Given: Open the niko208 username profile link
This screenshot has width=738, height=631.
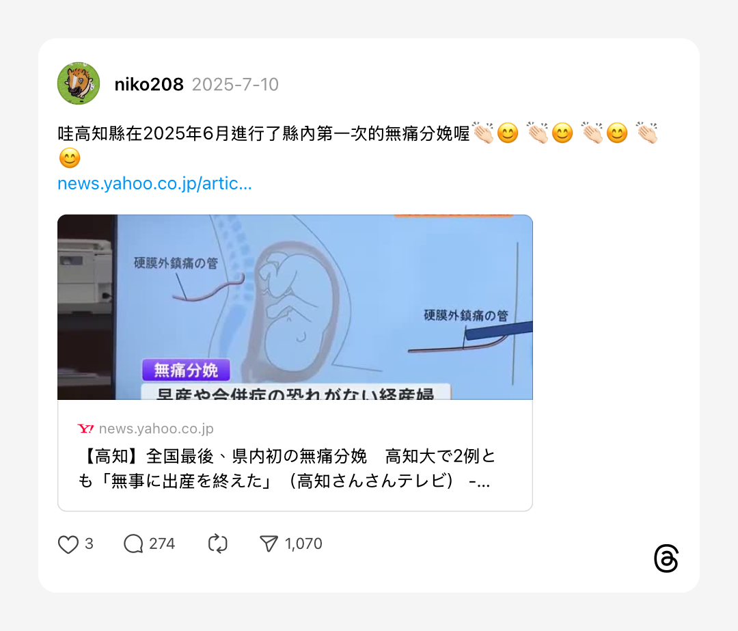Looking at the screenshot, I should [x=149, y=84].
